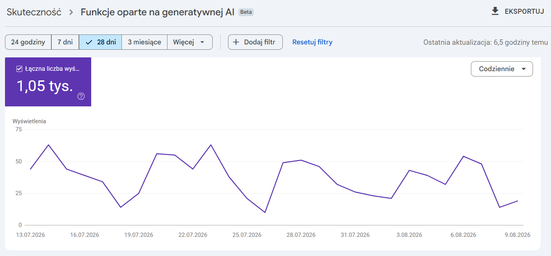Expand the Codziennie frequency dropdown
Screen dimensions: 551x256
pos(502,69)
